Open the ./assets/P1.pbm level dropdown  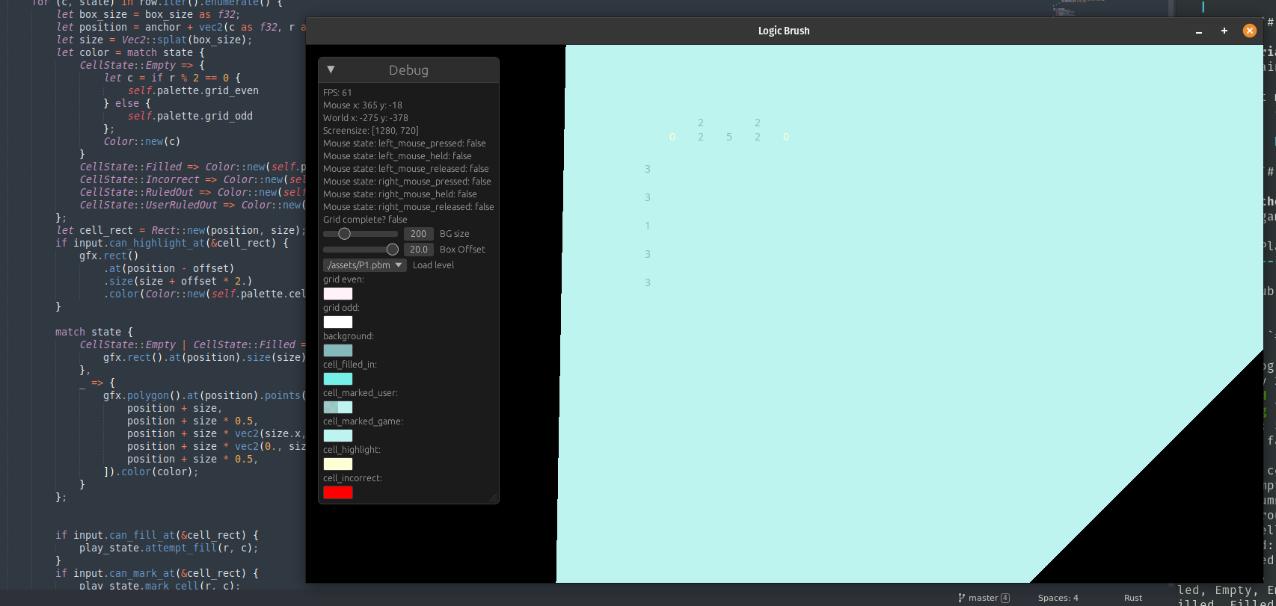coord(364,265)
